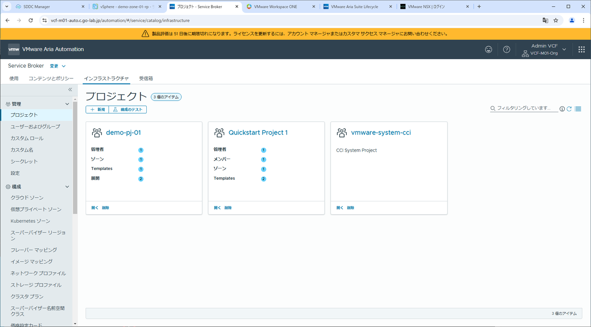The height and width of the screenshot is (327, 591).
Task: Click the browser address bar URL
Action: (x=120, y=21)
